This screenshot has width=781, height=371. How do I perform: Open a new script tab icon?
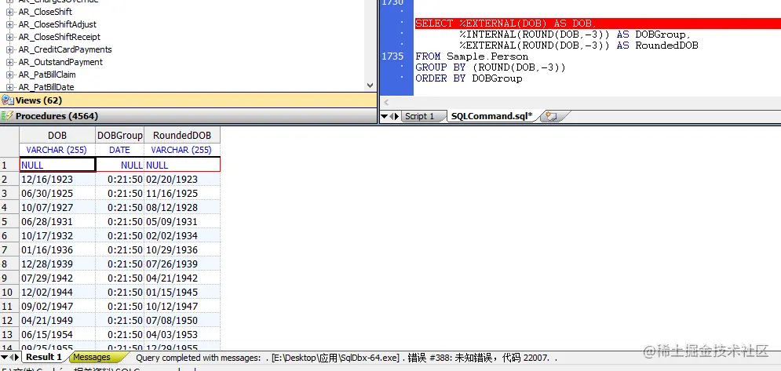551,117
